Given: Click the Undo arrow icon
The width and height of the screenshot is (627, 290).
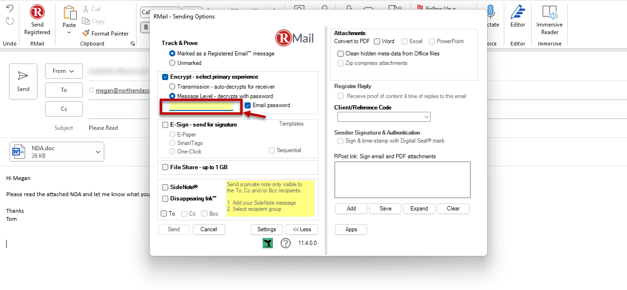Looking at the screenshot, I should (x=10, y=9).
